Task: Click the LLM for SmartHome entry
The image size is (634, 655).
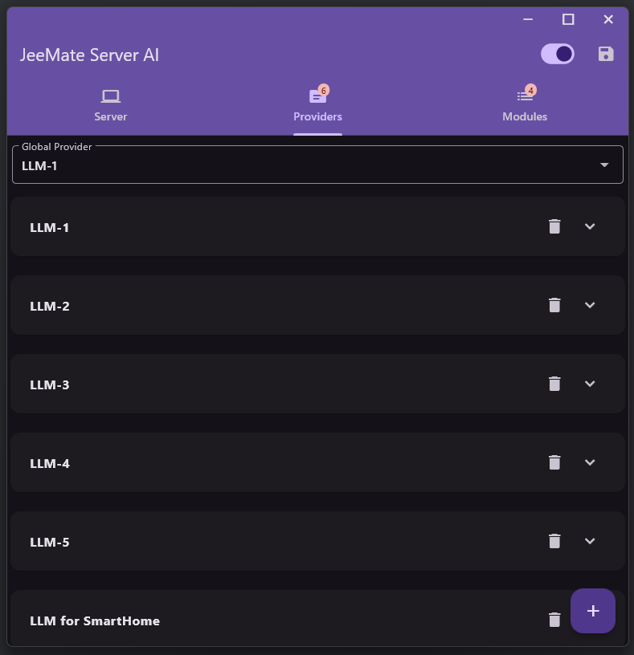Action: [95, 620]
